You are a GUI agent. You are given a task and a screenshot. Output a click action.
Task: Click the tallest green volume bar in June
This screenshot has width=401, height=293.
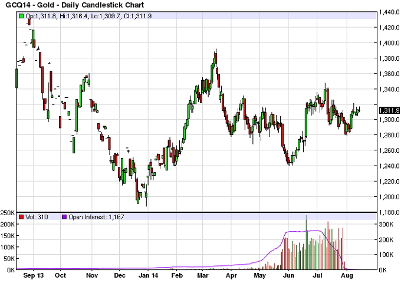click(306, 242)
